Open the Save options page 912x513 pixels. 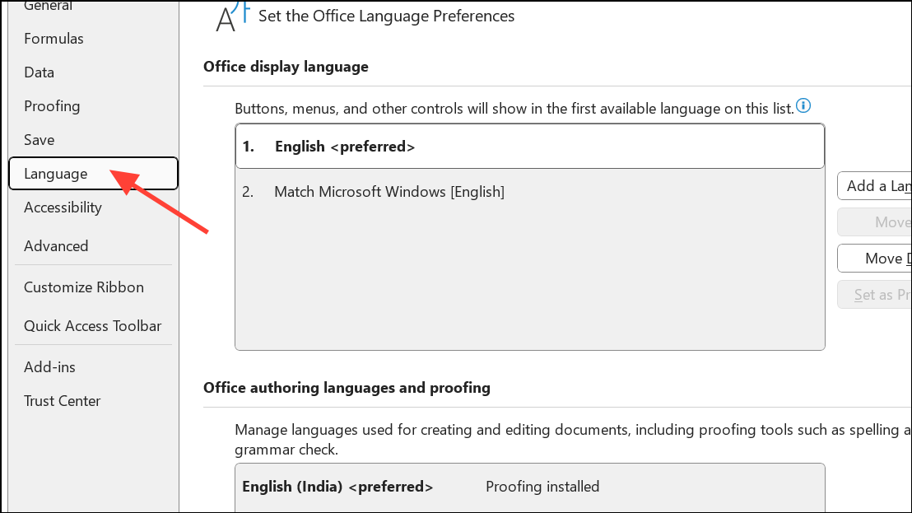click(x=39, y=140)
